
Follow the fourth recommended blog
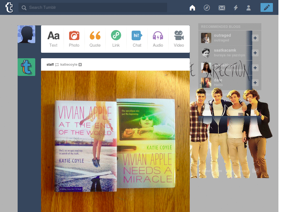[x=255, y=83]
